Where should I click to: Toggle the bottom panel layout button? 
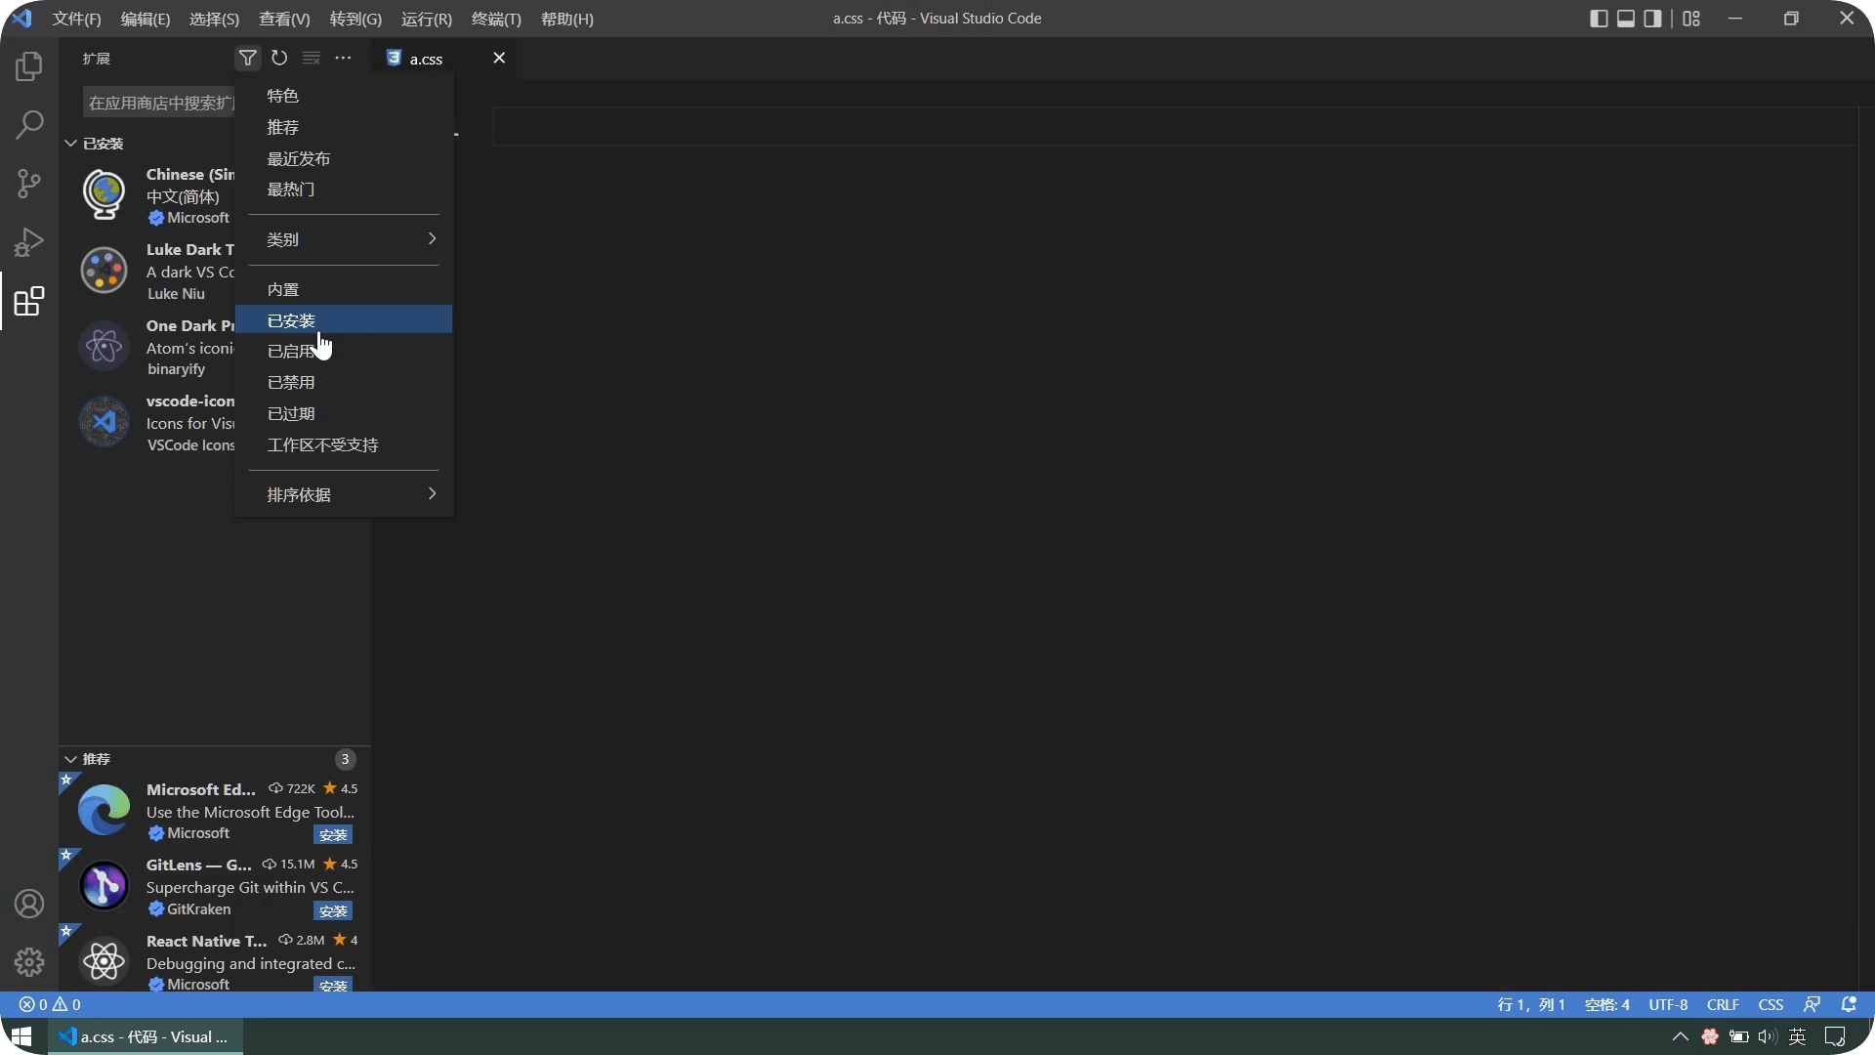coord(1626,19)
